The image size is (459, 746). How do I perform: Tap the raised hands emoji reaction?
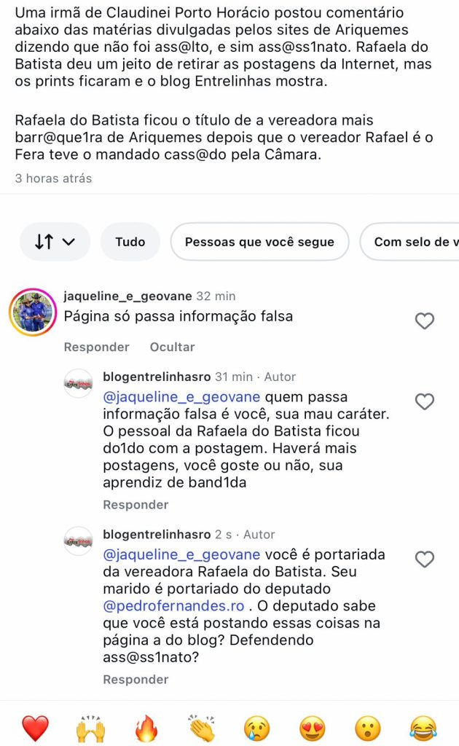pyautogui.click(x=91, y=728)
